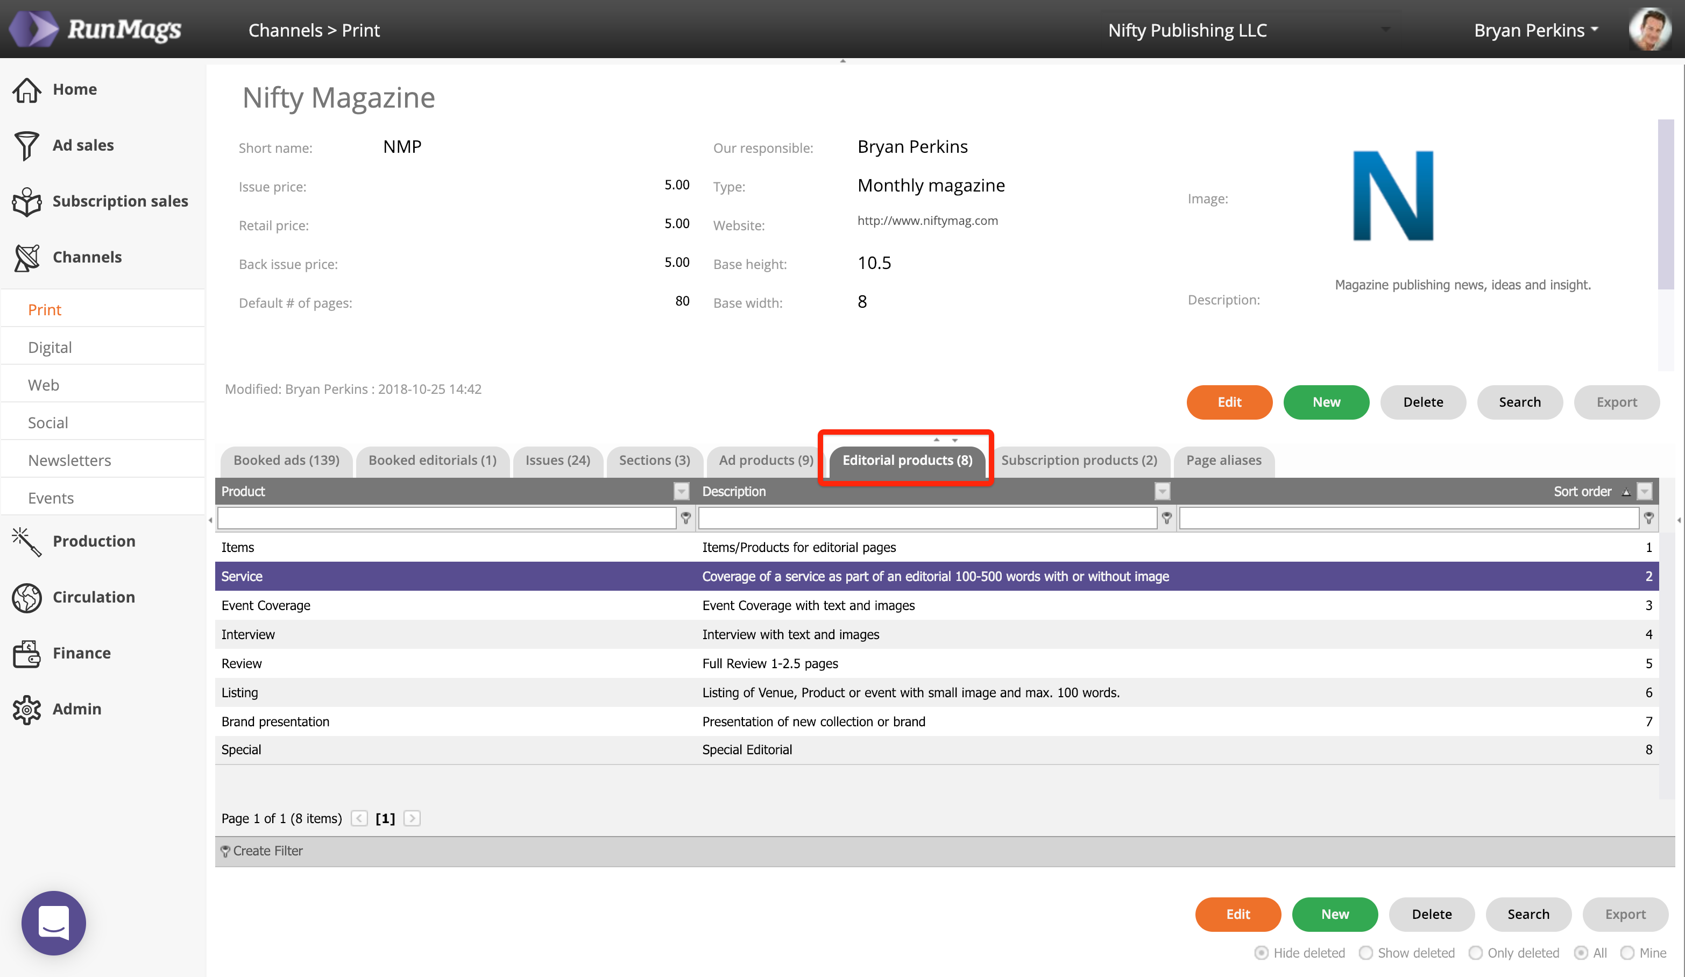Open the niftymag.com website link
The height and width of the screenshot is (977, 1685).
pyautogui.click(x=928, y=221)
